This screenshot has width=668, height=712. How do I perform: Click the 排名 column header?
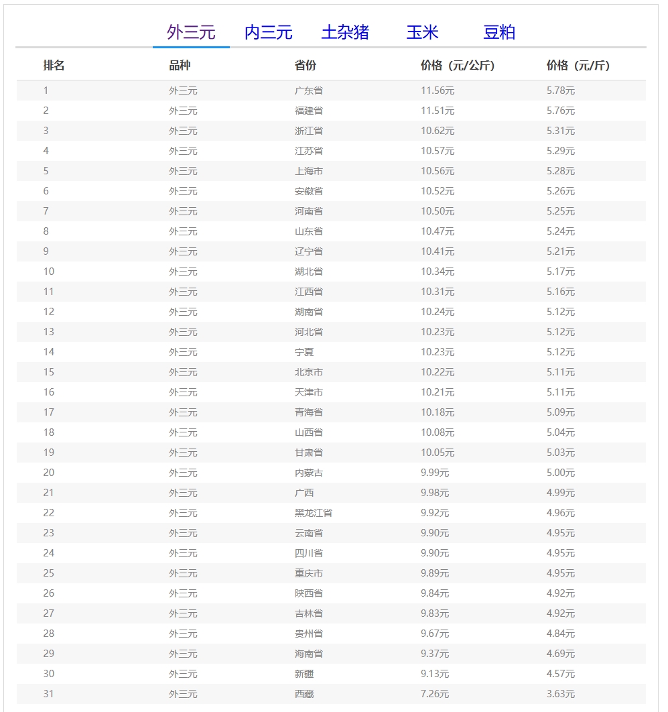[54, 66]
